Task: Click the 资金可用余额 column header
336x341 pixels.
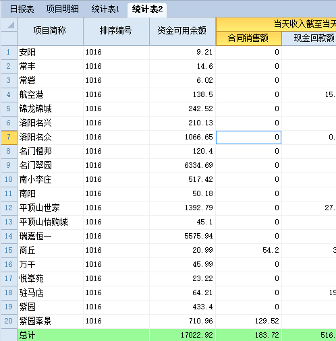Action: click(x=182, y=31)
